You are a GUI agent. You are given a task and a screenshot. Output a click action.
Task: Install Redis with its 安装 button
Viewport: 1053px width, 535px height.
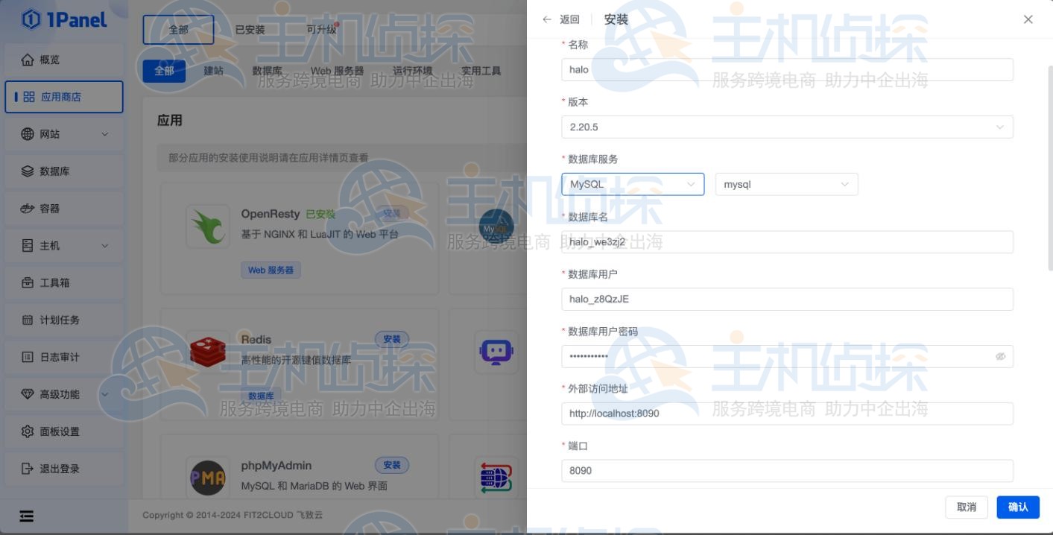392,340
